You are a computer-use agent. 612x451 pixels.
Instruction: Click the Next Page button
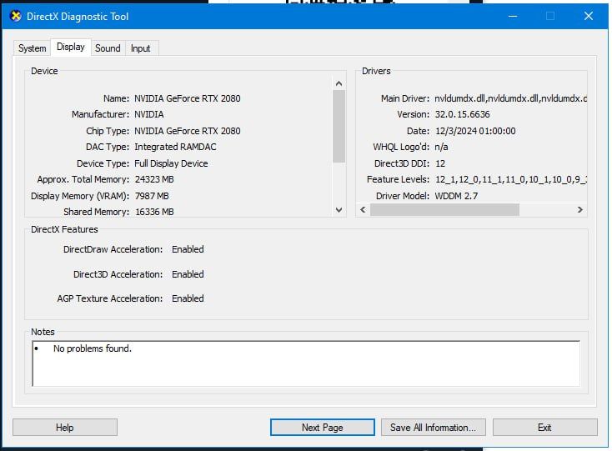pos(323,428)
